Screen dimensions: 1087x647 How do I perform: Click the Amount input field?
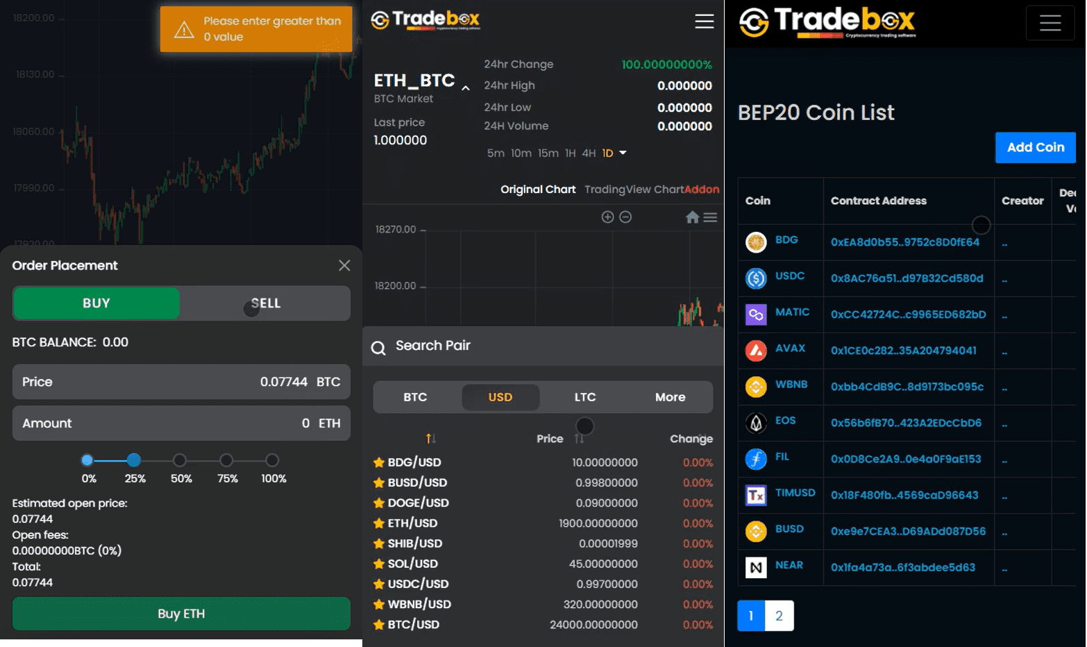(x=181, y=423)
